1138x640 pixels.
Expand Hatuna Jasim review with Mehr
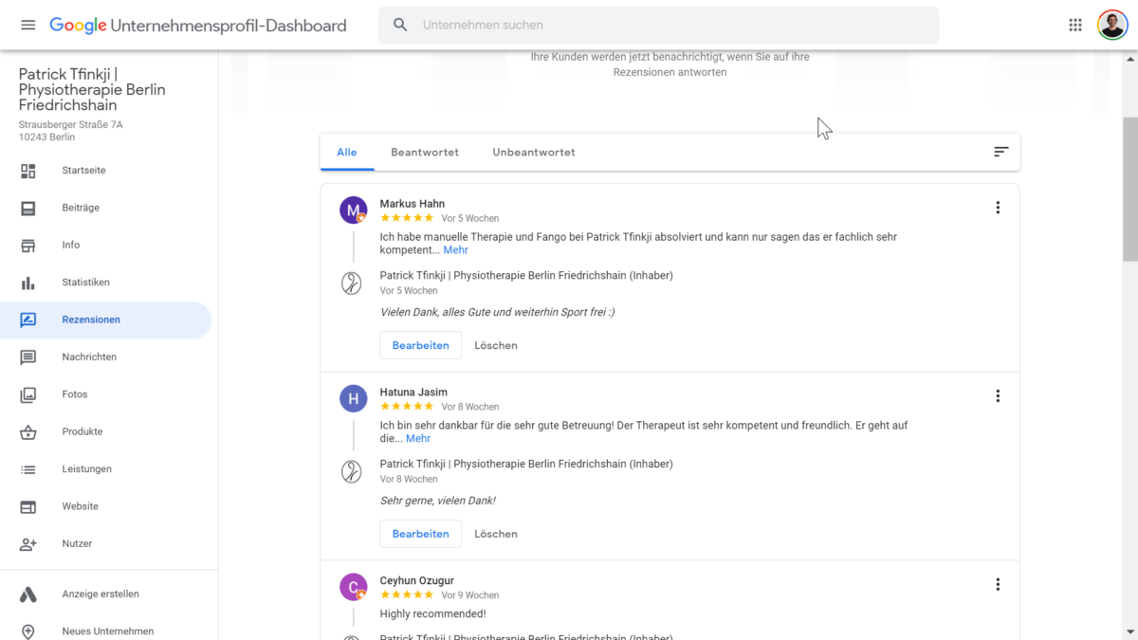pyautogui.click(x=418, y=439)
